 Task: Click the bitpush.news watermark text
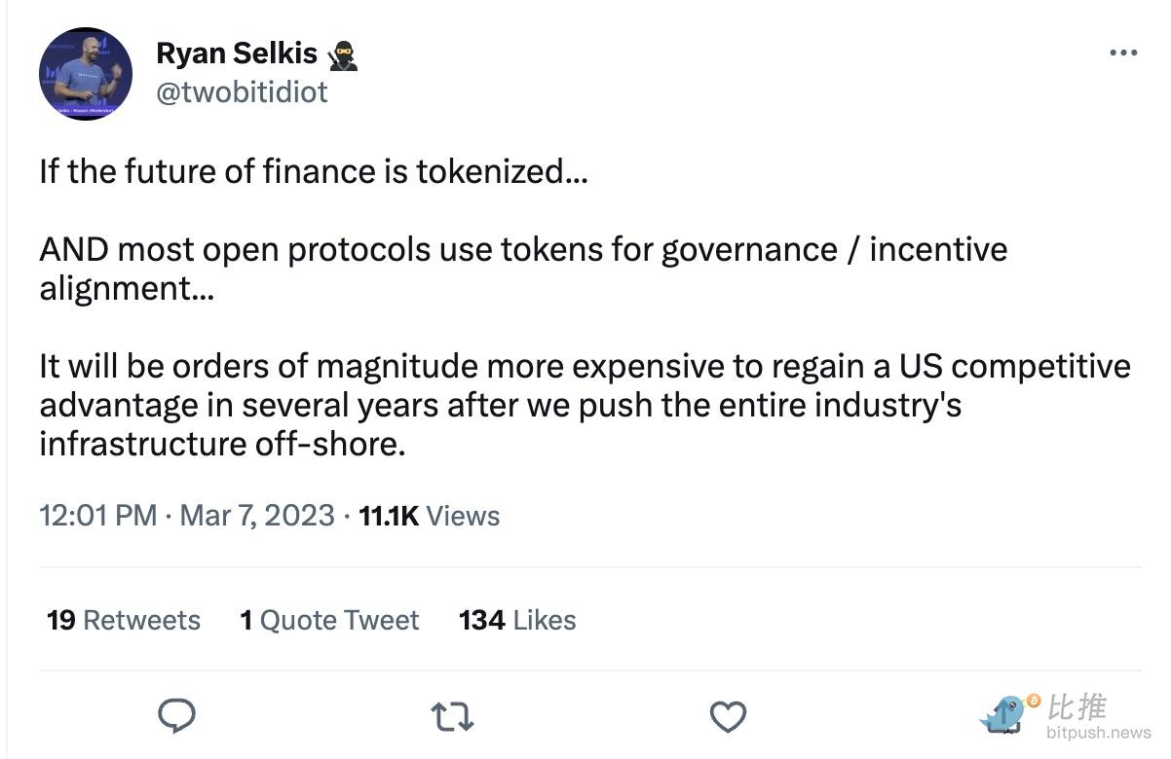tap(1099, 733)
